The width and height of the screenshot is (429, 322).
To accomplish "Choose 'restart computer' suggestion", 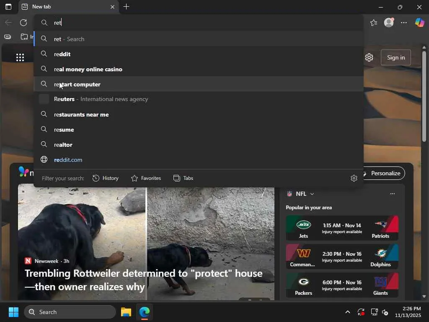I will pos(199,84).
